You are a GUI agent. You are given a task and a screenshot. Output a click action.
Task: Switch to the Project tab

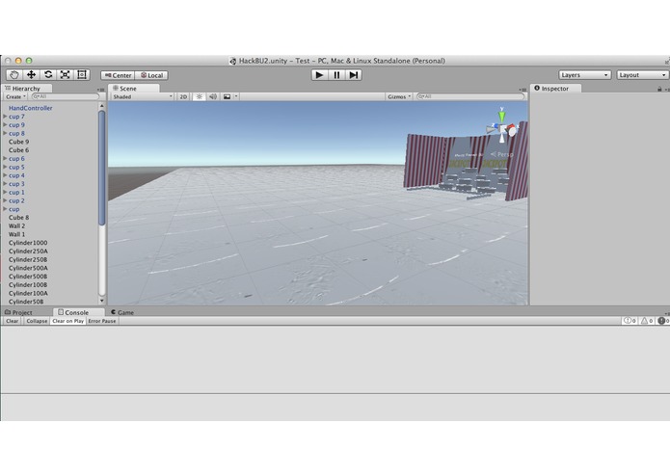tap(18, 312)
